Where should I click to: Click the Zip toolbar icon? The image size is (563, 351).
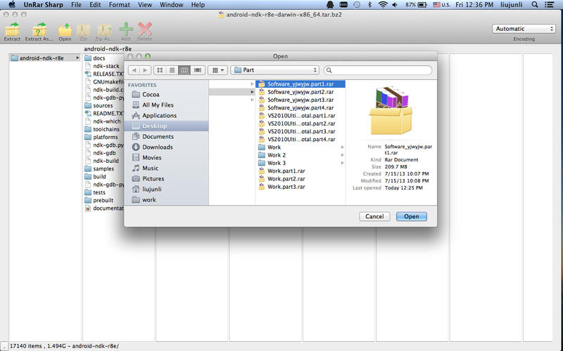coord(84,29)
